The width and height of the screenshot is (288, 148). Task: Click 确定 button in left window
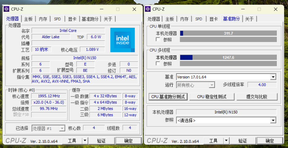tap(128, 141)
